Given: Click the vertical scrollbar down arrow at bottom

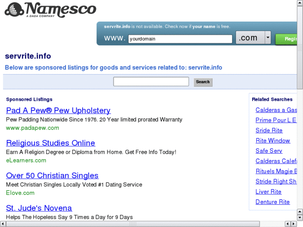Looking at the screenshot, I should (300, 218).
